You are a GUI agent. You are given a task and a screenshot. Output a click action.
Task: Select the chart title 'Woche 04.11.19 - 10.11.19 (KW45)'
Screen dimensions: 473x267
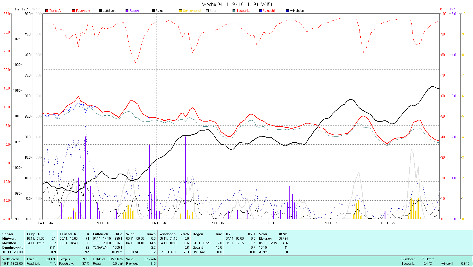237,4
